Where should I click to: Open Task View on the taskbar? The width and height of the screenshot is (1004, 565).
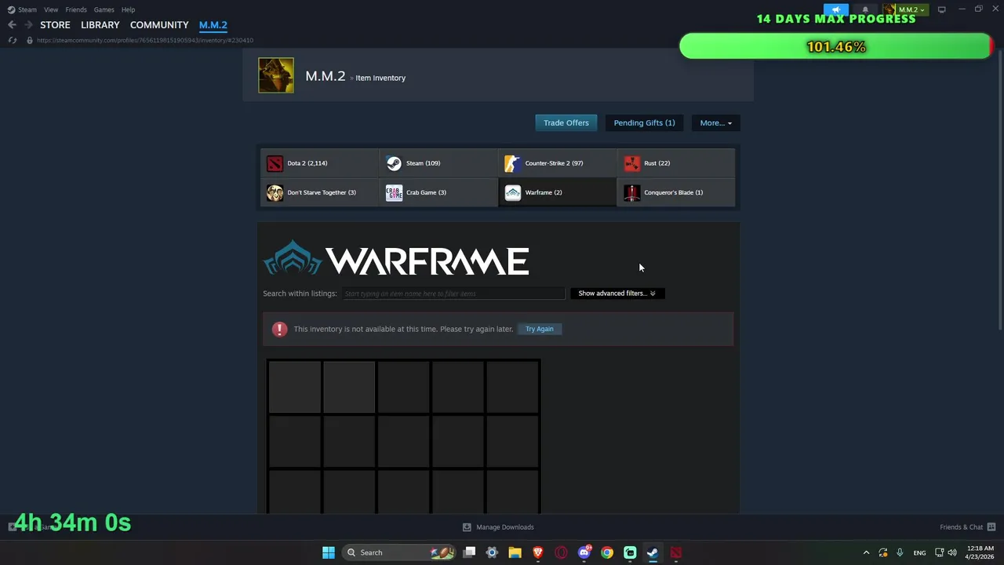[469, 552]
